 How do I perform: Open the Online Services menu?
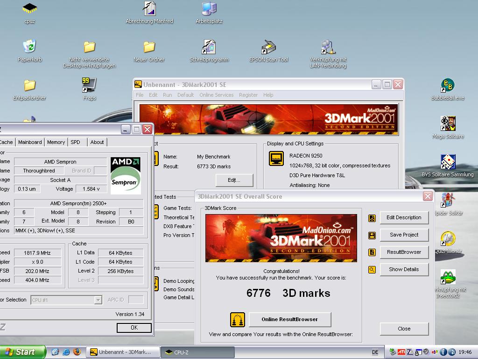(x=217, y=95)
